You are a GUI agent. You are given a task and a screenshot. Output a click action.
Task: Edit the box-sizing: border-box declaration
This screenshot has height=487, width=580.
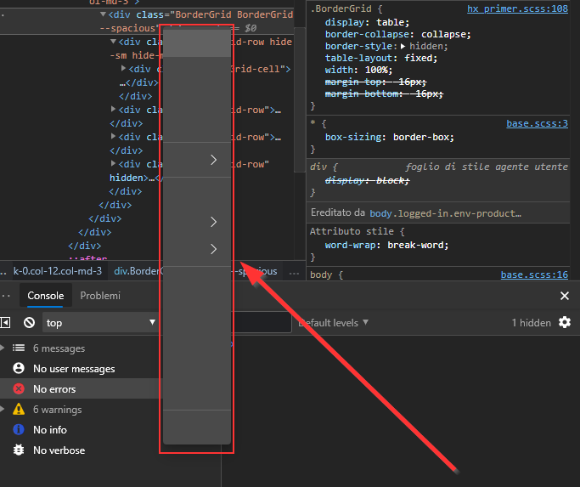point(390,137)
